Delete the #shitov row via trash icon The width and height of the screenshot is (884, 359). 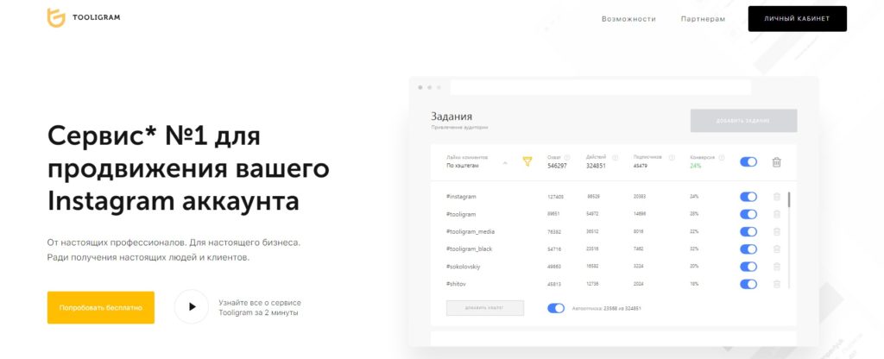[777, 284]
